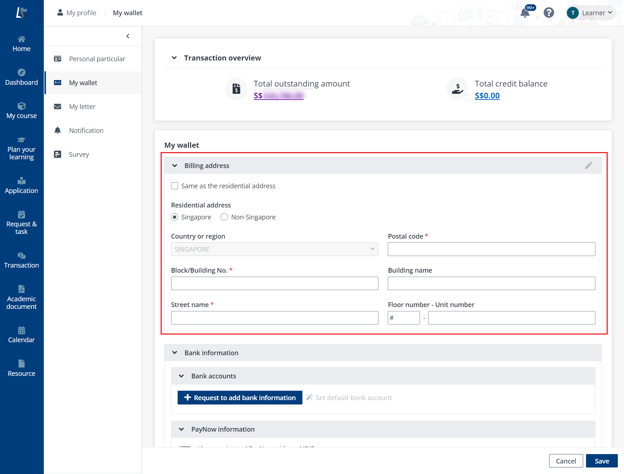
Task: Click Request to add bank information button
Action: (x=240, y=398)
